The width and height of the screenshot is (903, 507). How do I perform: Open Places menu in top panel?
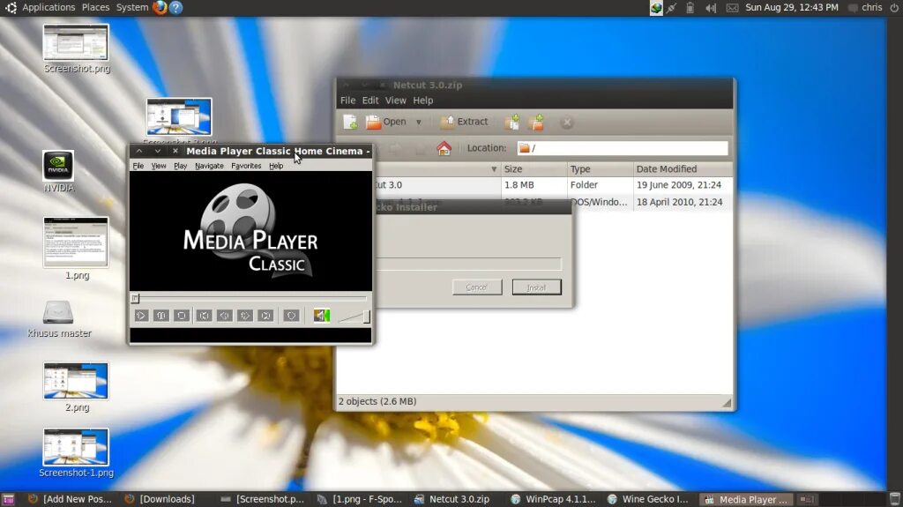pos(95,7)
